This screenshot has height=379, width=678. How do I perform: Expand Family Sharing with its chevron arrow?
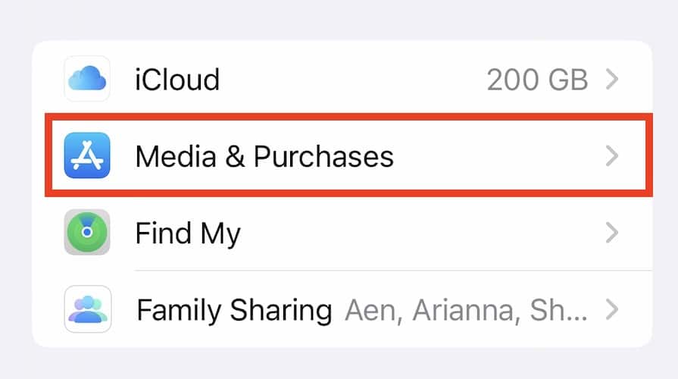click(x=612, y=309)
